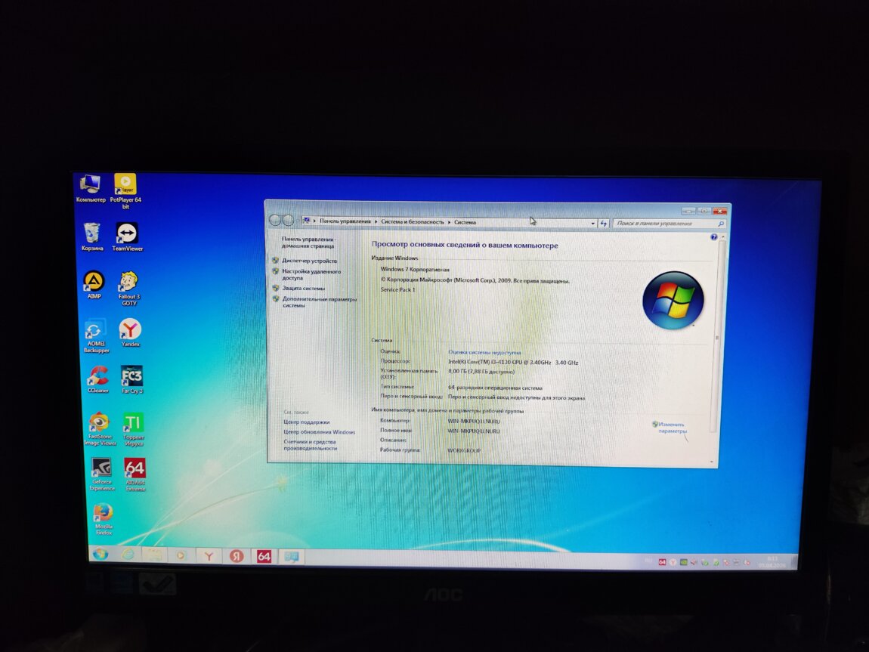Click the AIDA64 button in the taskbar
This screenshot has width=869, height=652.
point(263,556)
